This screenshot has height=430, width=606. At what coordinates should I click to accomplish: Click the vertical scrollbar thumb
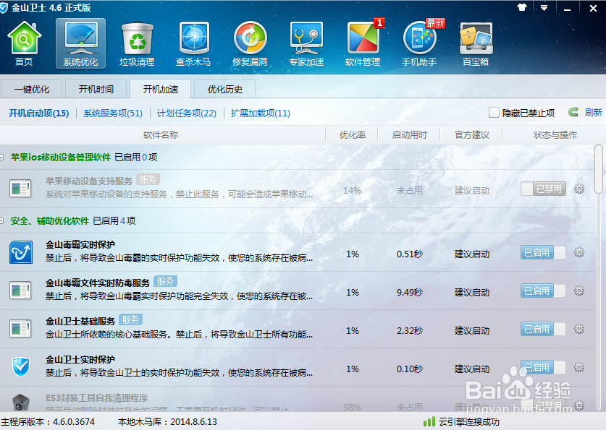pos(599,169)
